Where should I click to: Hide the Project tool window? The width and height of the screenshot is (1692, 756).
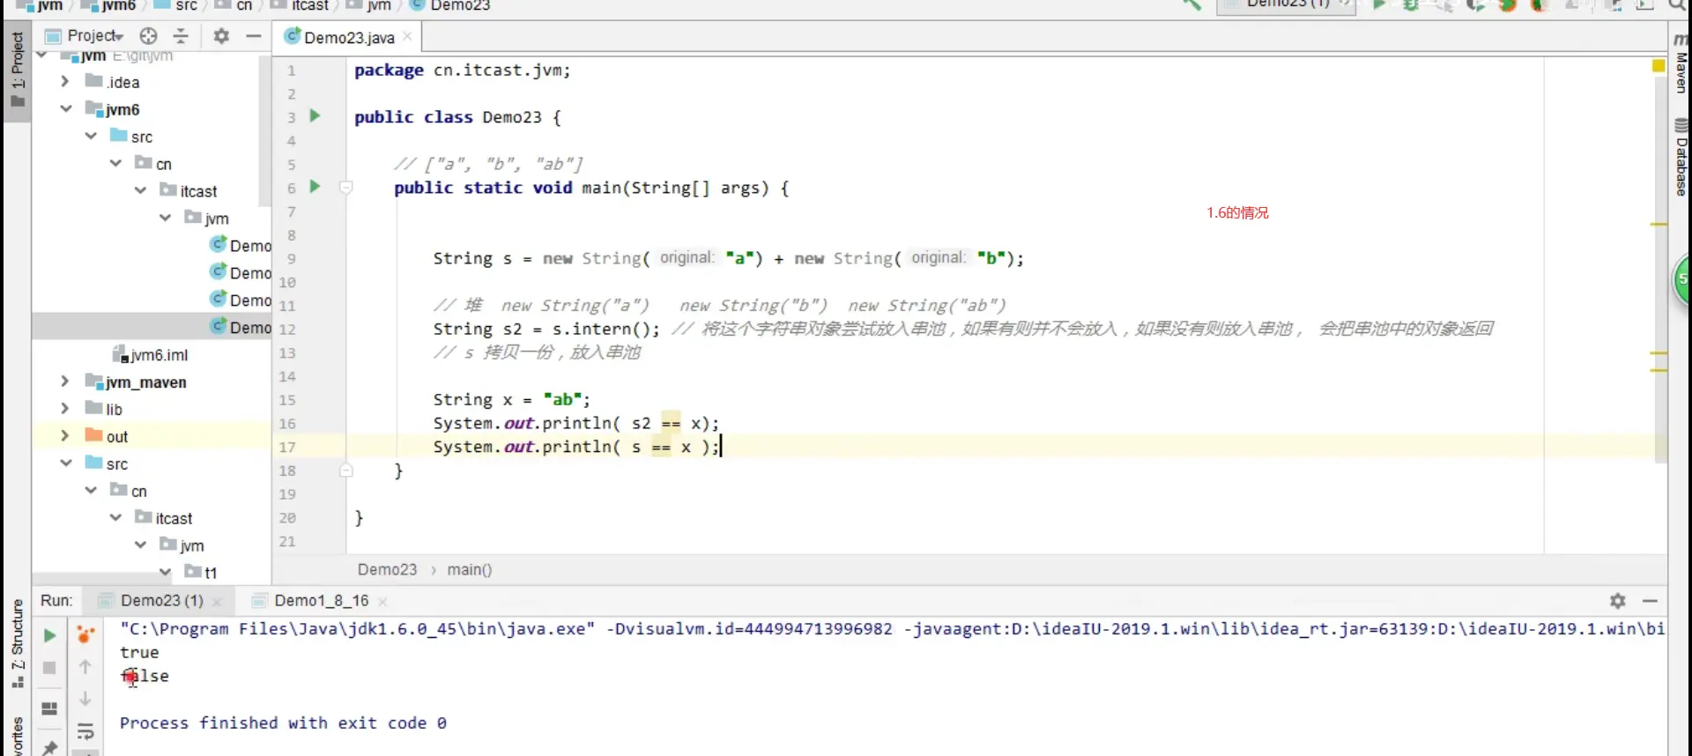point(254,36)
